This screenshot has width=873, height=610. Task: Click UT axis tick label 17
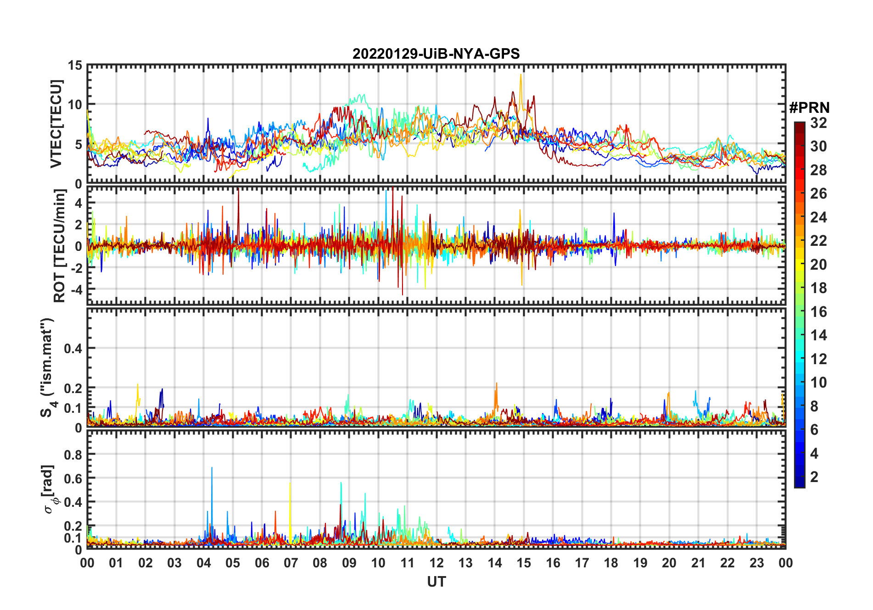582,563
